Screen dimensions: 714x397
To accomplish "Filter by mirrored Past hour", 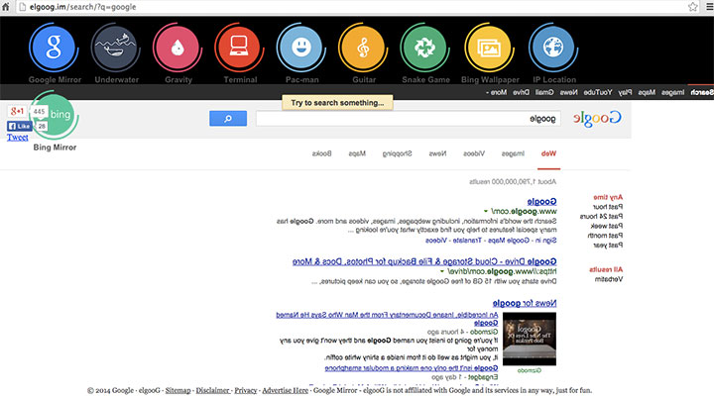I will click(x=608, y=207).
